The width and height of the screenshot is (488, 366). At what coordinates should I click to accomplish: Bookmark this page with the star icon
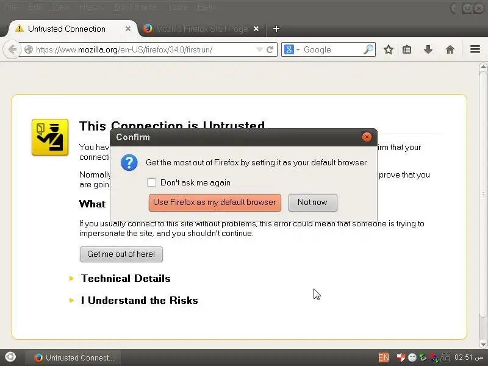point(388,49)
